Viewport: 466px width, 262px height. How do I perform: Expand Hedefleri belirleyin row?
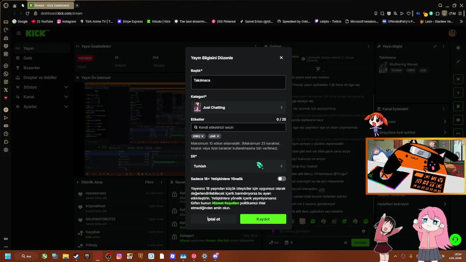[411, 204]
